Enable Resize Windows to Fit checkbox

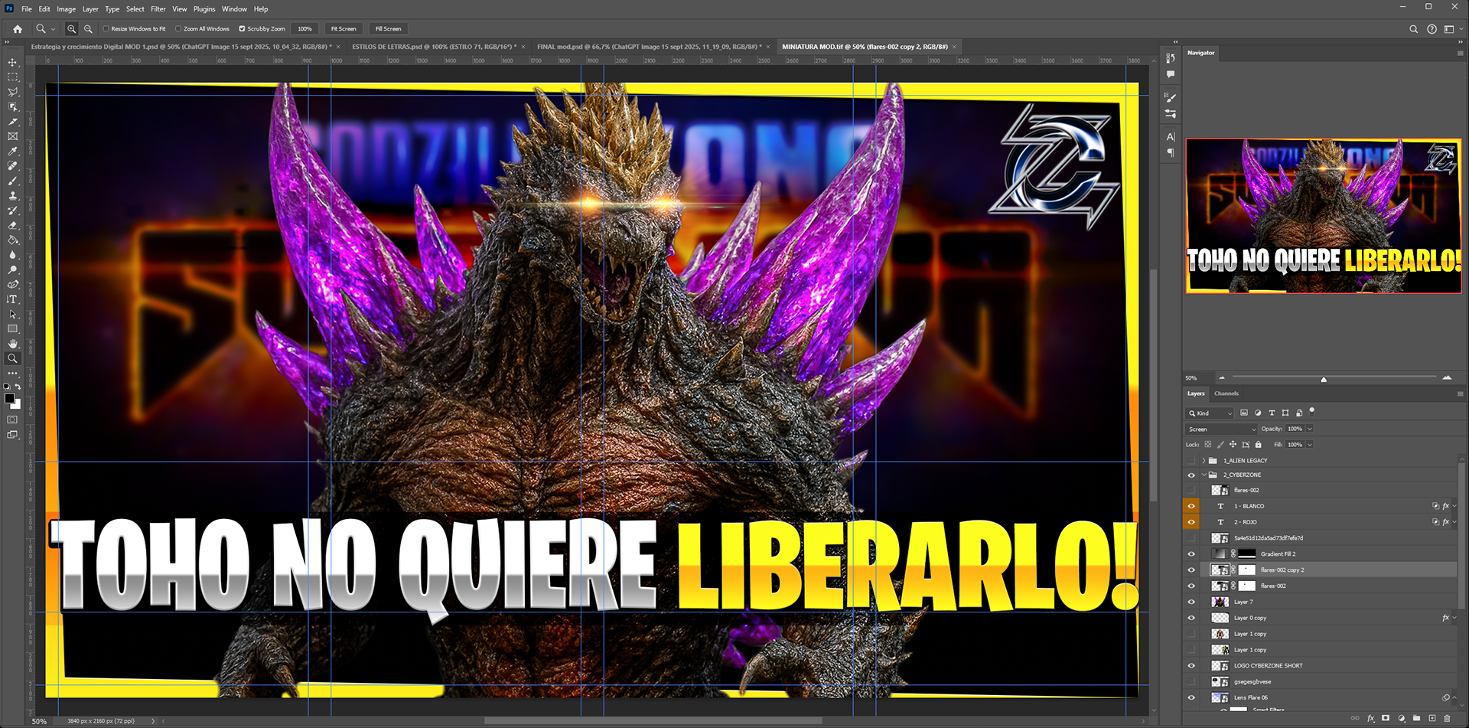tap(106, 29)
